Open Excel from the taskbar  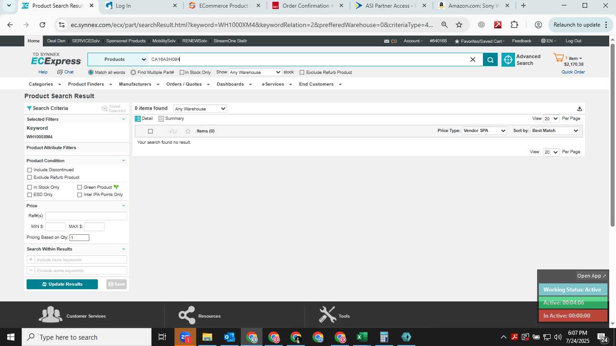click(362, 337)
